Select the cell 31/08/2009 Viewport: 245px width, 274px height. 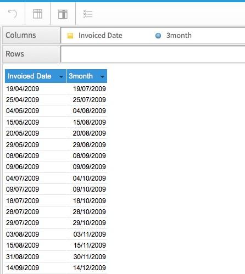tap(23, 257)
